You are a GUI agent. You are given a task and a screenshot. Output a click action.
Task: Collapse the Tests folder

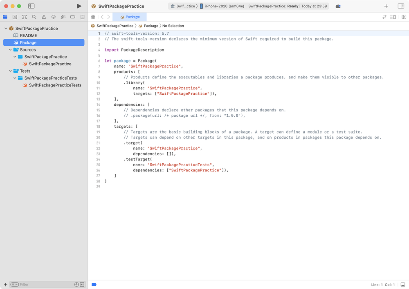(x=10, y=71)
